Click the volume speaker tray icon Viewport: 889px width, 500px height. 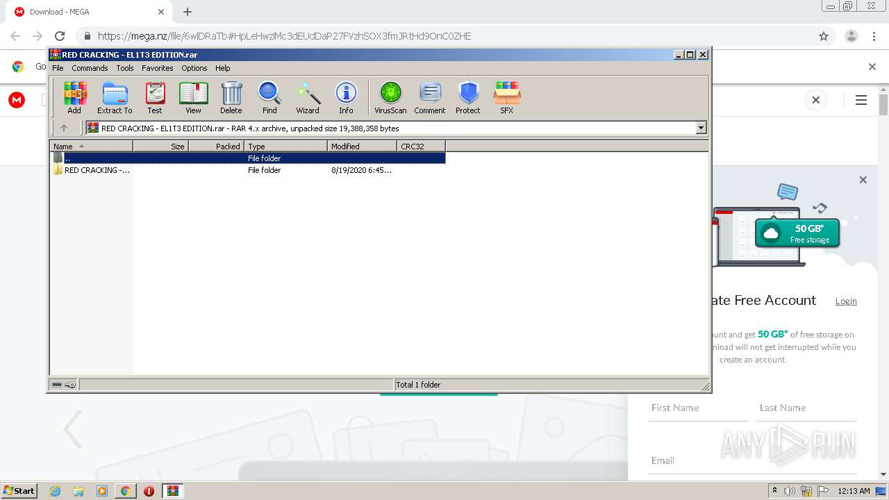pos(790,491)
